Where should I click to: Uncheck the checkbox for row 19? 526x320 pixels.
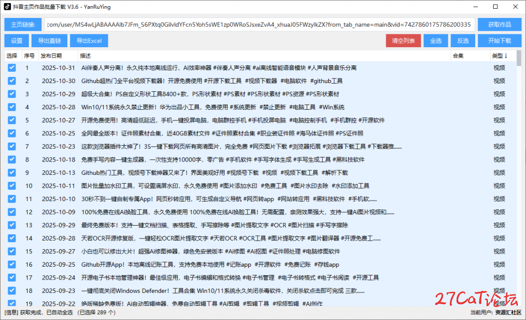coord(11,303)
